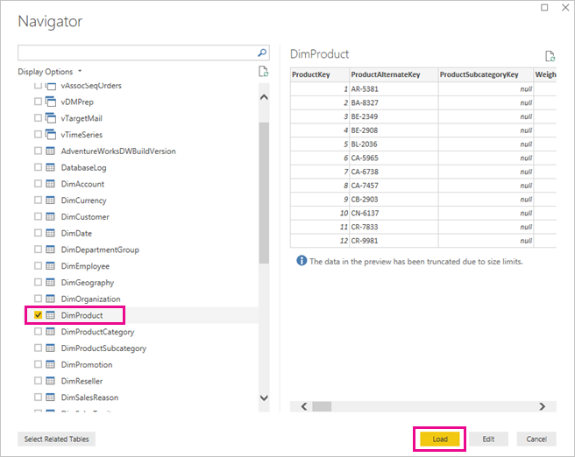Screen dimensions: 575x457
Task: Click the ProductSubcategoryKey column header
Action: click(x=486, y=74)
